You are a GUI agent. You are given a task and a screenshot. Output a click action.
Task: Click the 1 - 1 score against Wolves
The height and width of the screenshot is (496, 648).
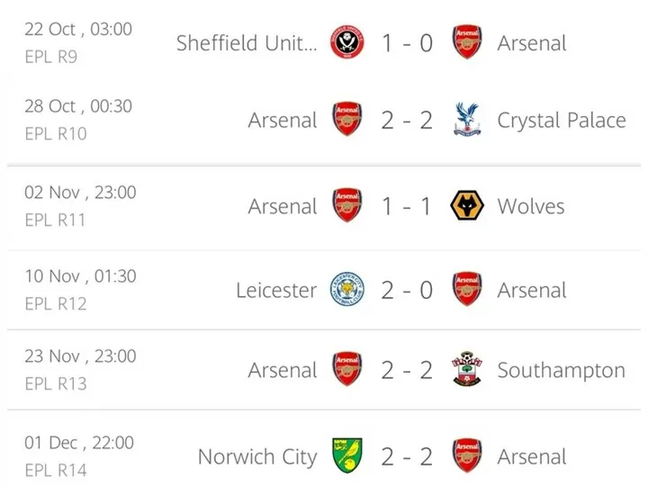(407, 206)
